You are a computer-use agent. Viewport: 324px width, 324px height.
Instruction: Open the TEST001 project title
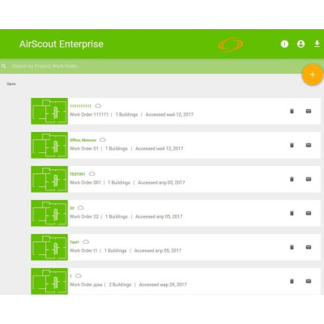coord(78,174)
